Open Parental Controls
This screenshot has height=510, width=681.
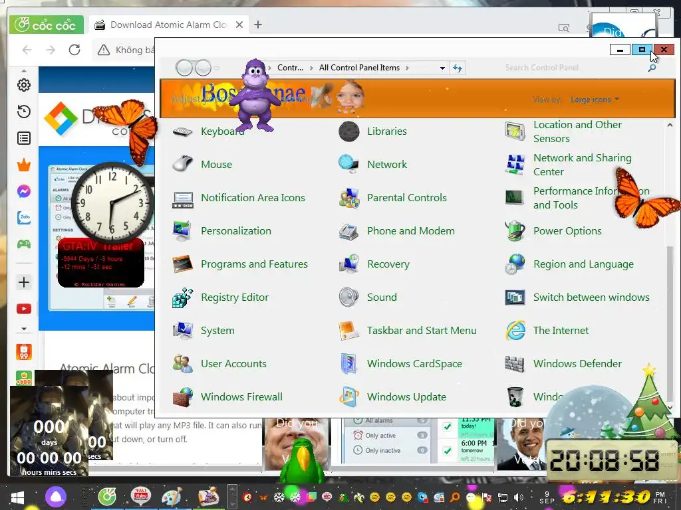click(392, 198)
